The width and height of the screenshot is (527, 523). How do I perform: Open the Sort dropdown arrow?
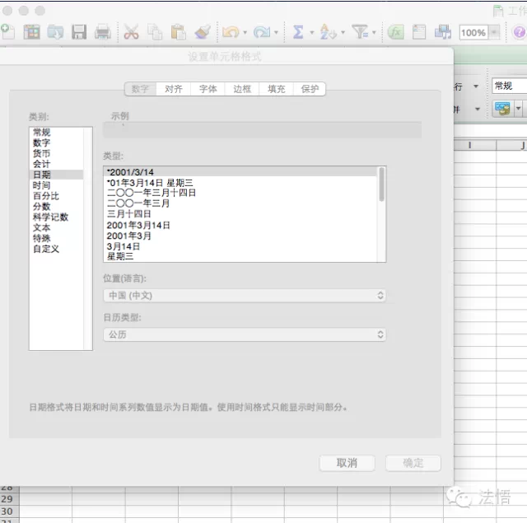pyautogui.click(x=343, y=33)
